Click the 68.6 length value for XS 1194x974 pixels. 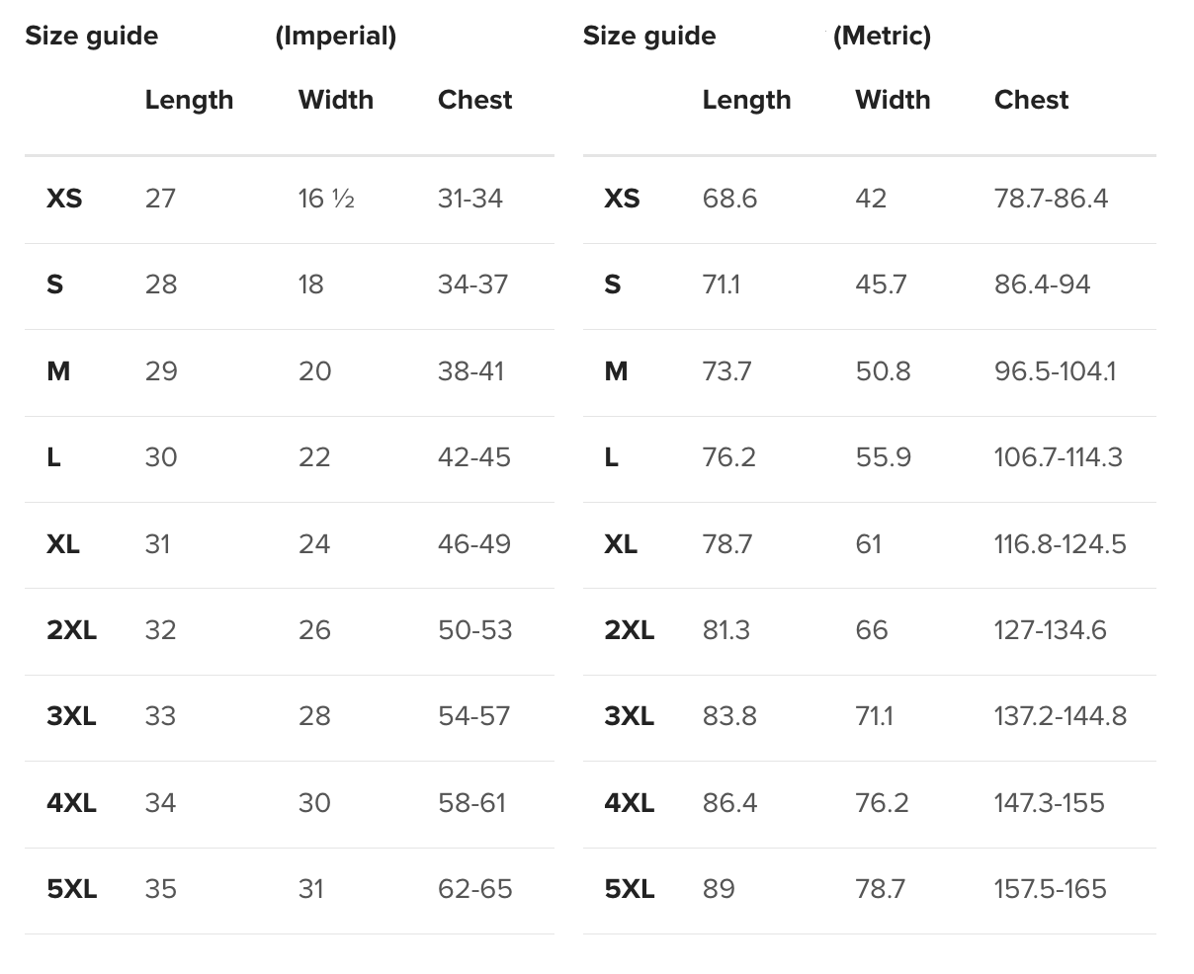pos(729,199)
